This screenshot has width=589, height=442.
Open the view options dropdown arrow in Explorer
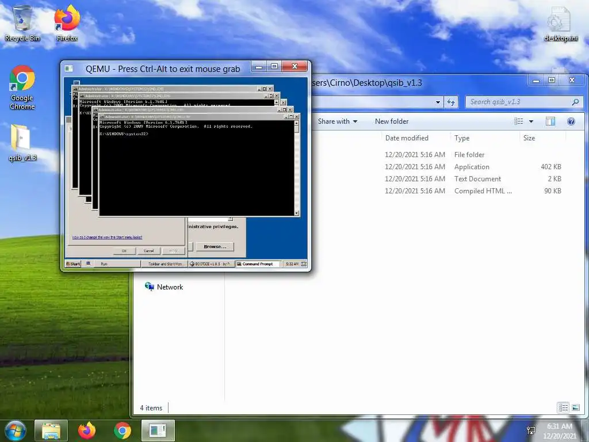(x=531, y=121)
